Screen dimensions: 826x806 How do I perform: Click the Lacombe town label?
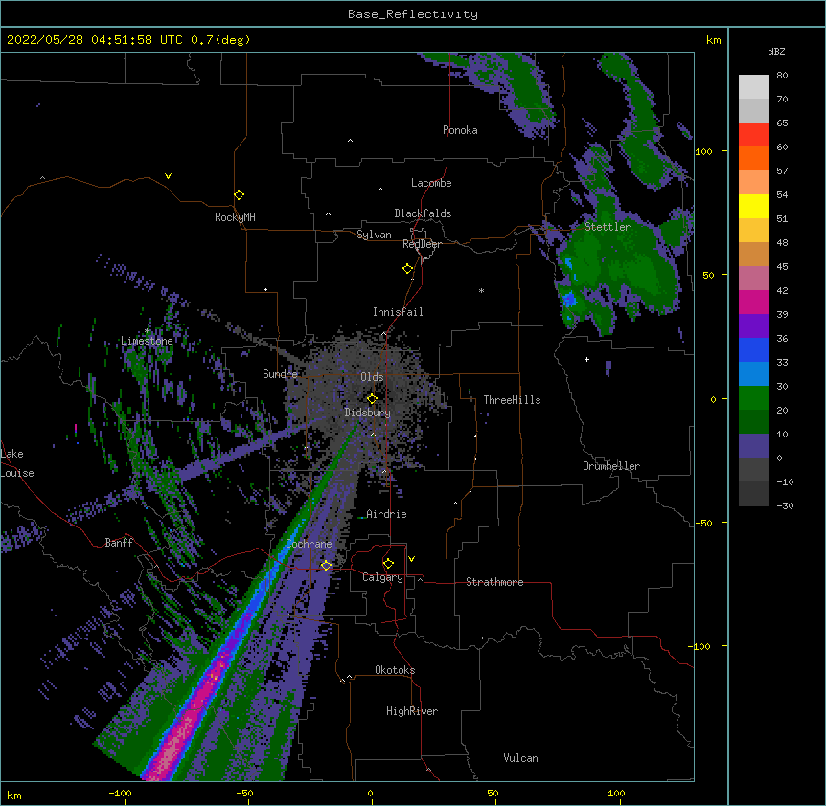click(x=431, y=183)
